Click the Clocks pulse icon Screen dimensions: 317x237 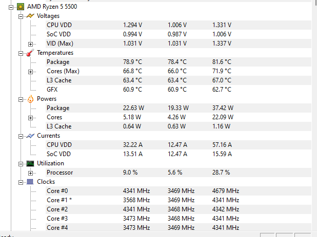(x=30, y=182)
